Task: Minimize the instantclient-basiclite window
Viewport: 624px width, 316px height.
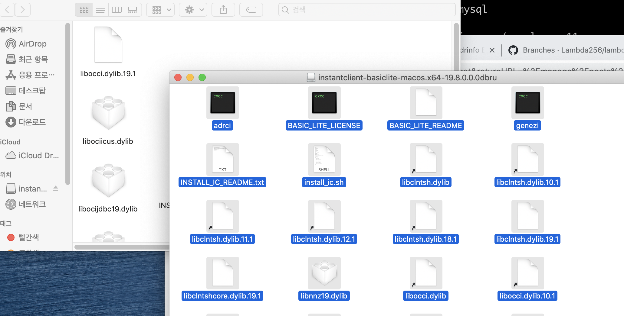Action: (x=190, y=78)
